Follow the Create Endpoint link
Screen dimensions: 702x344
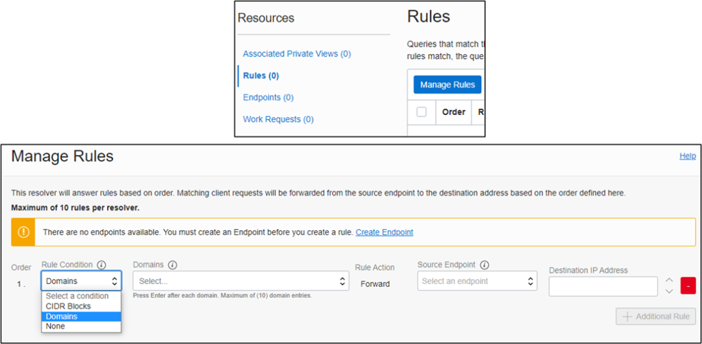click(x=384, y=232)
